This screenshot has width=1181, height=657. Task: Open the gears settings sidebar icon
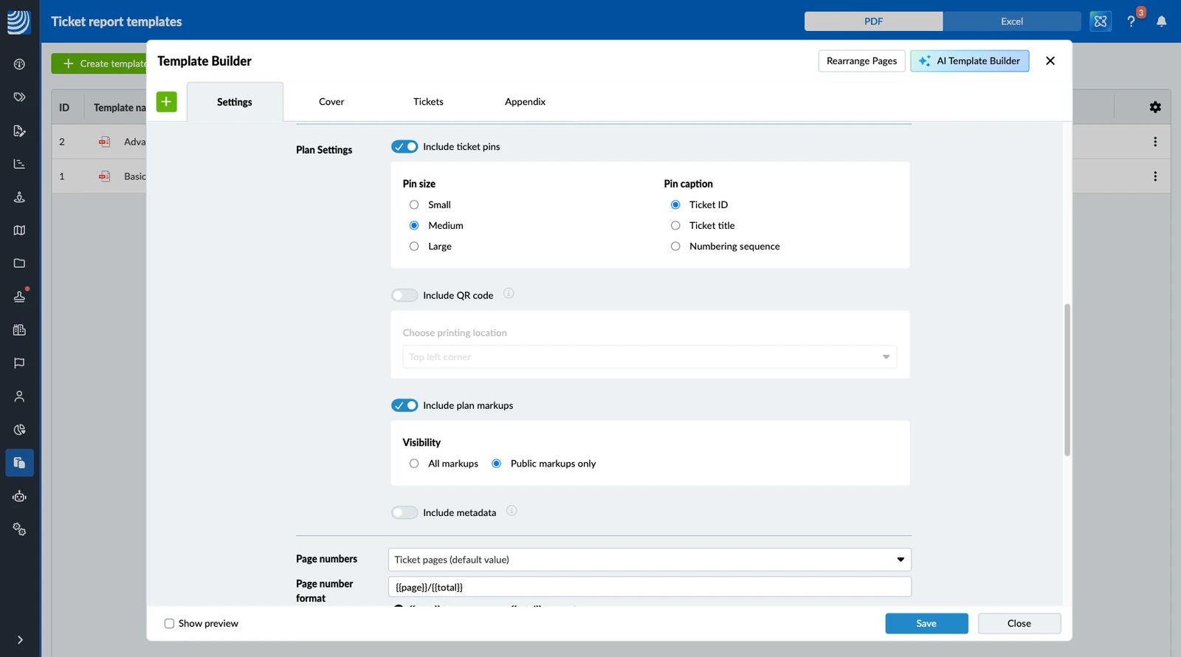[19, 529]
